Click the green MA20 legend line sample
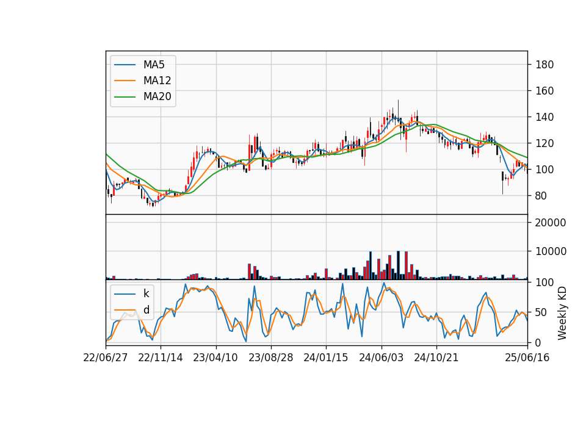 125,97
